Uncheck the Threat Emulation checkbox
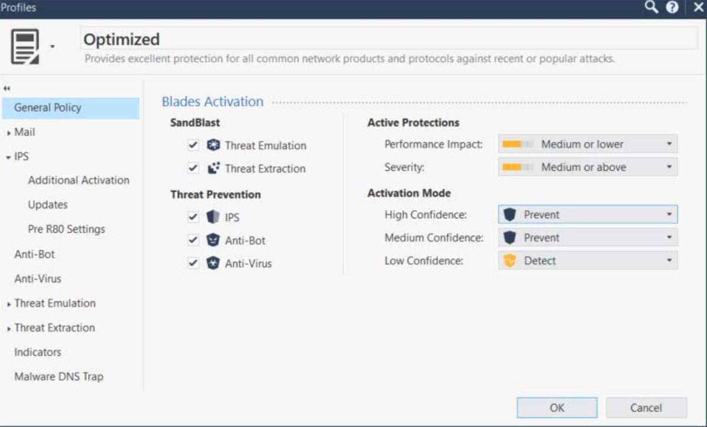This screenshot has height=427, width=707. (193, 145)
